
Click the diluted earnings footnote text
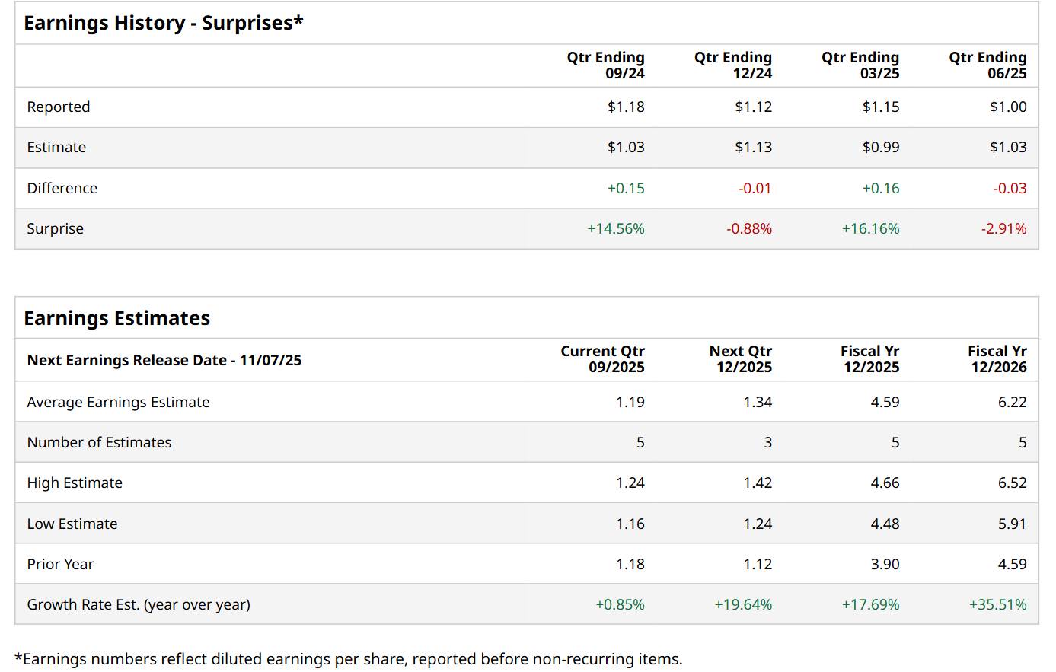point(349,659)
